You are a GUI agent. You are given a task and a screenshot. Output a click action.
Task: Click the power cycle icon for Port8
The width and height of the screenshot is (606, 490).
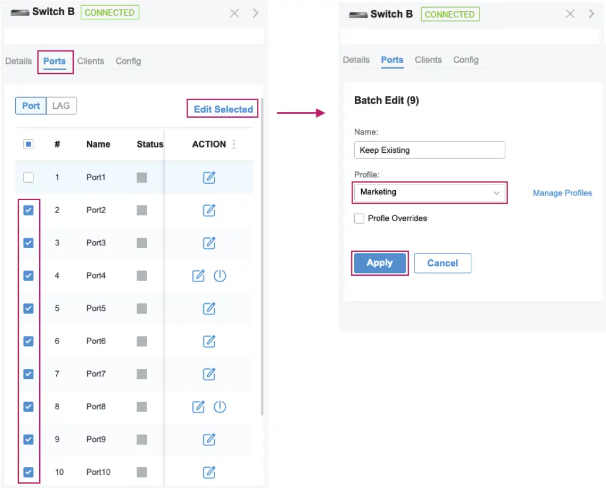pyautogui.click(x=220, y=407)
